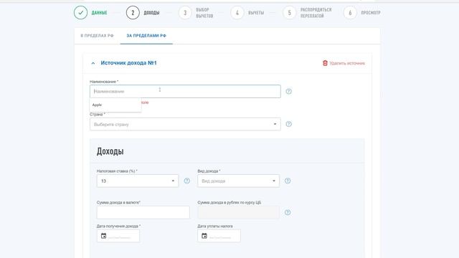
Task: Click the Источник дохода №1 heading
Action: pyautogui.click(x=128, y=63)
